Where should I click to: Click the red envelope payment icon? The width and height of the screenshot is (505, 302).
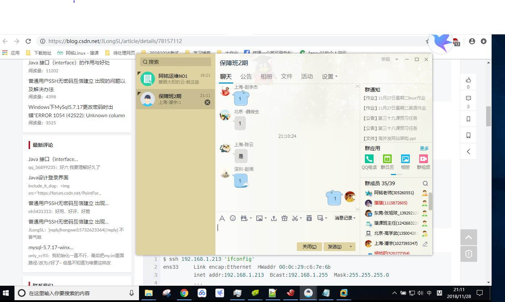coord(309,218)
